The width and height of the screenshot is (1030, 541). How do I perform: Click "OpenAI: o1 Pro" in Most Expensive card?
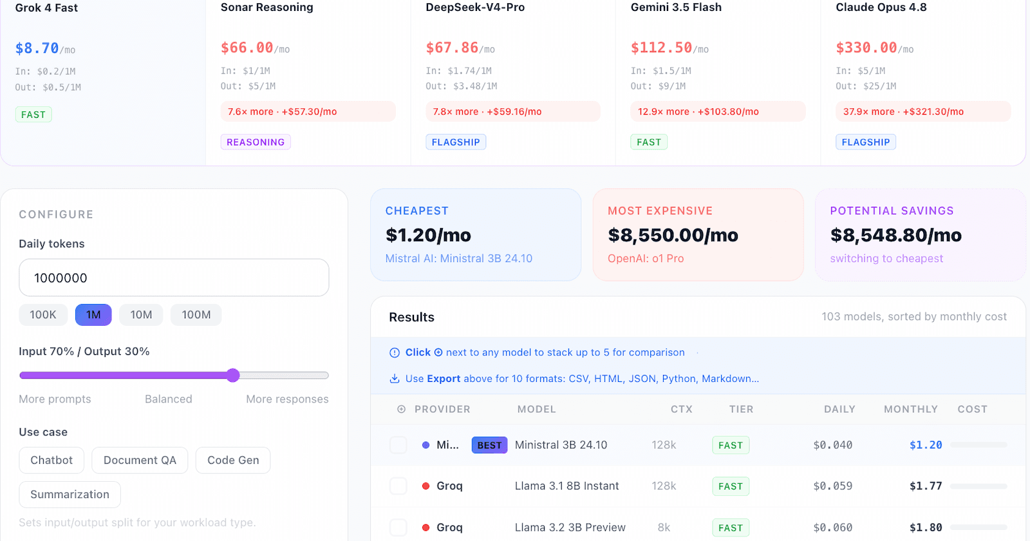point(646,259)
